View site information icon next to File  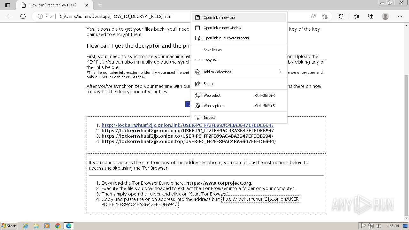(40, 16)
